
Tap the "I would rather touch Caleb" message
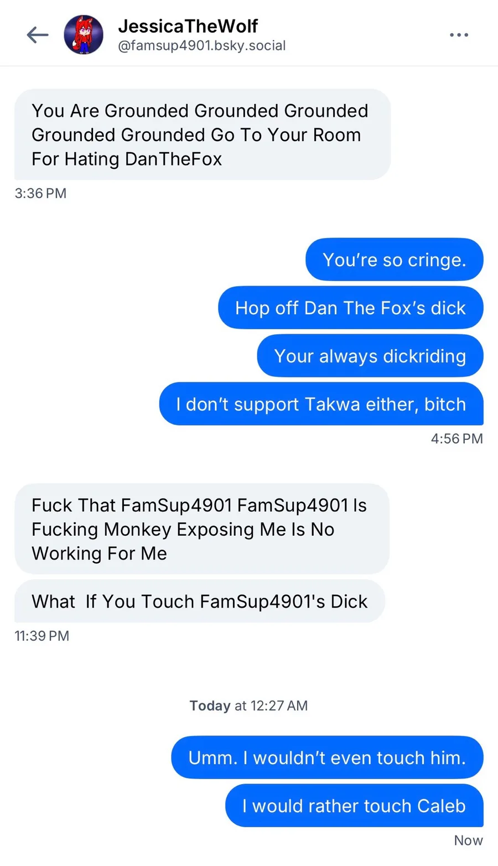tap(354, 805)
